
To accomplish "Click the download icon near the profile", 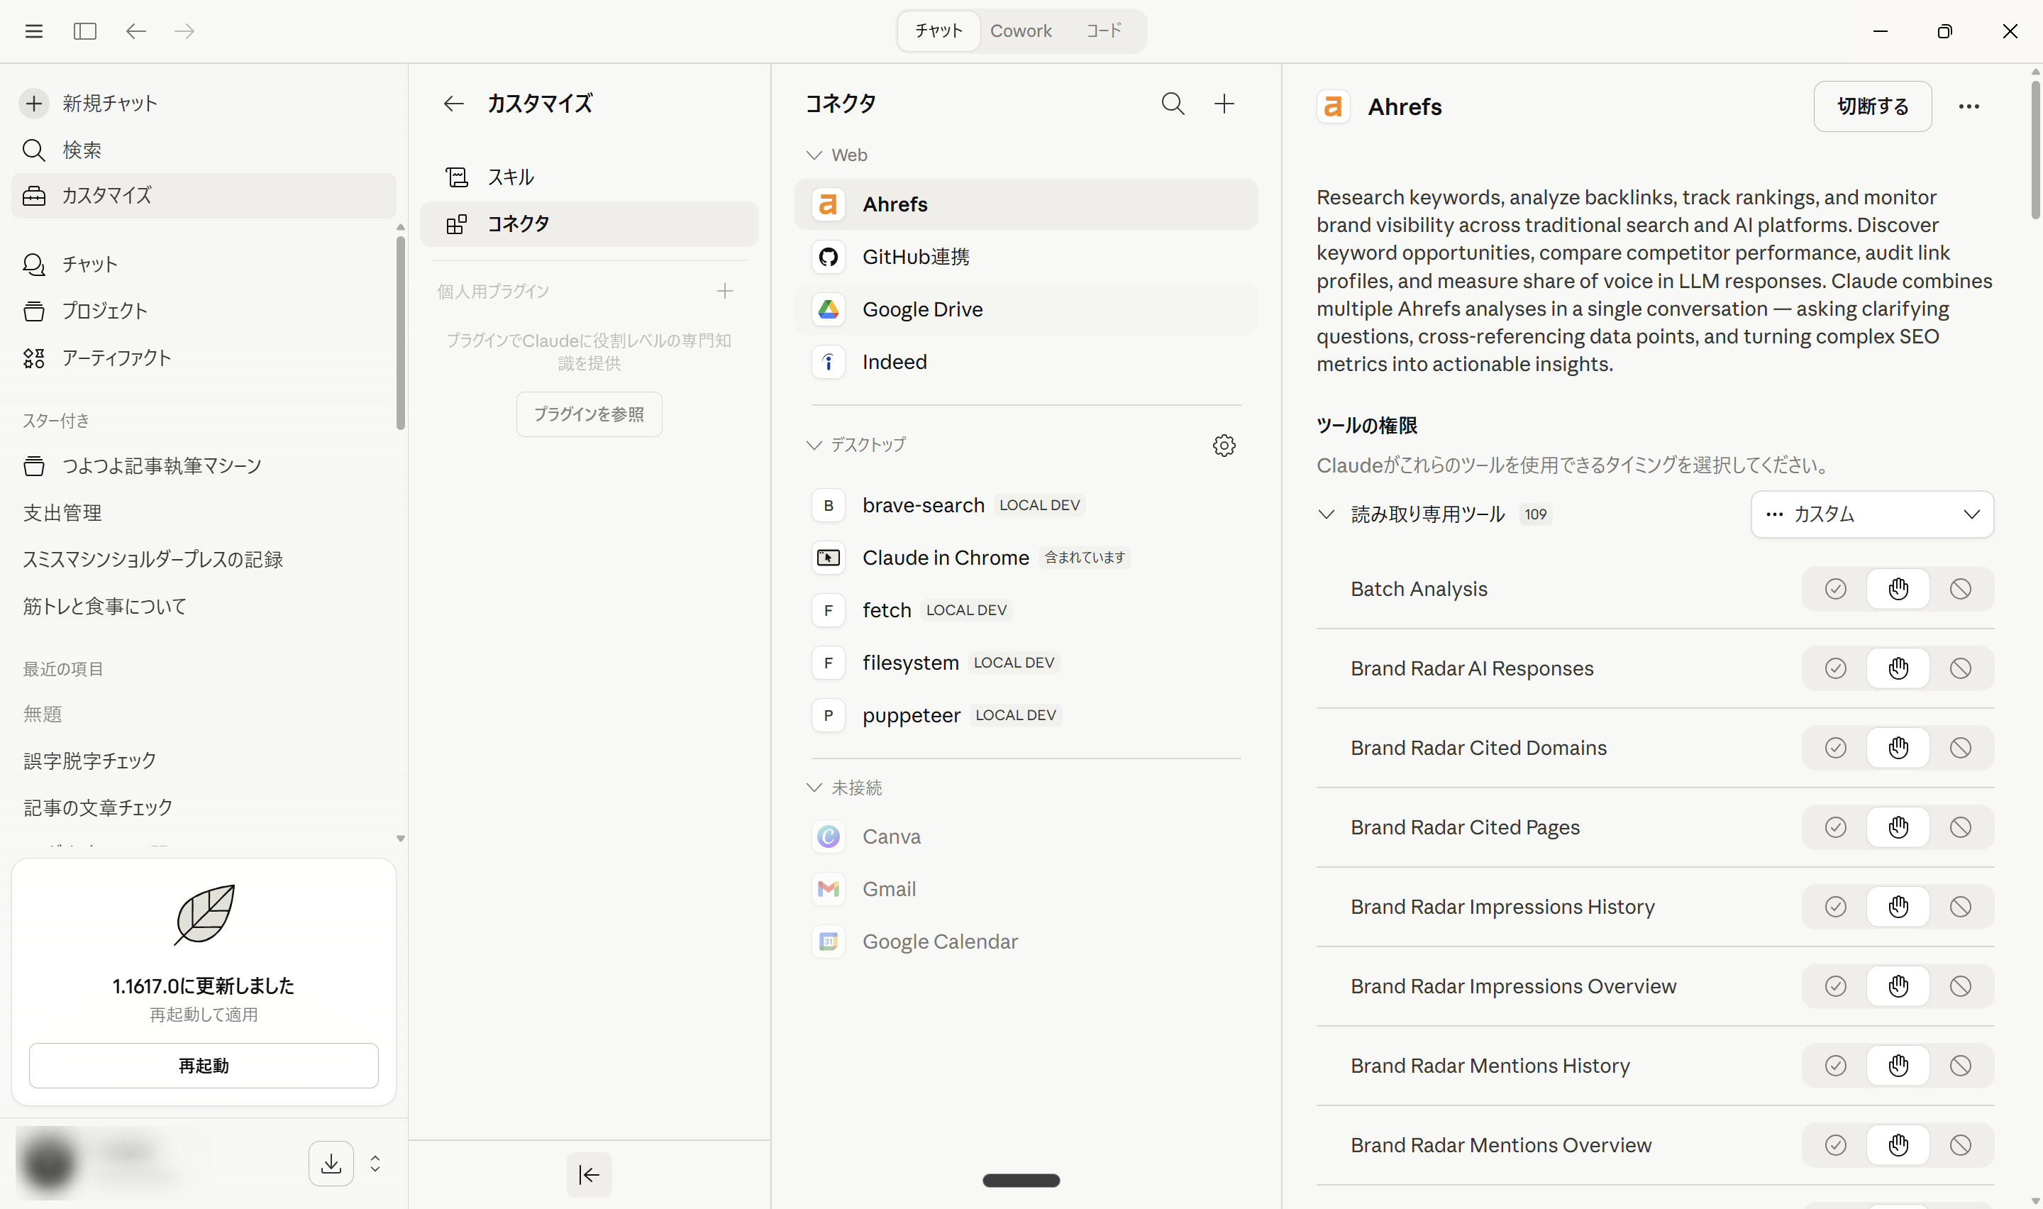I will pyautogui.click(x=331, y=1163).
